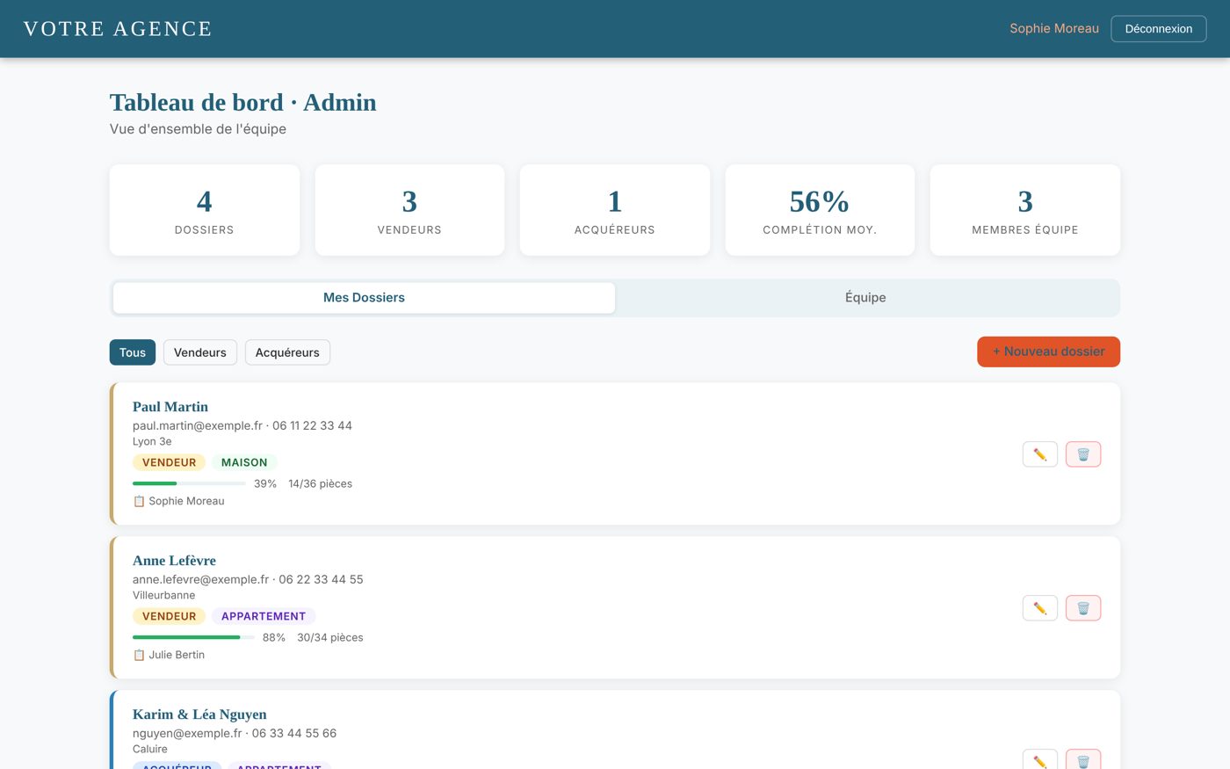Click the Tableau de bord · Admin heading
This screenshot has width=1230, height=769.
click(x=243, y=103)
